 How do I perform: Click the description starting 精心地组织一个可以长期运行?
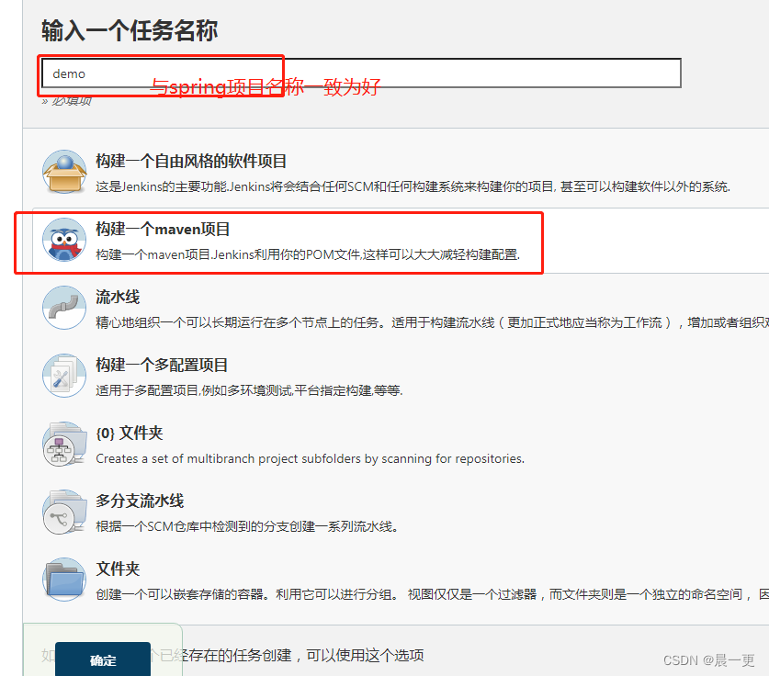(432, 322)
